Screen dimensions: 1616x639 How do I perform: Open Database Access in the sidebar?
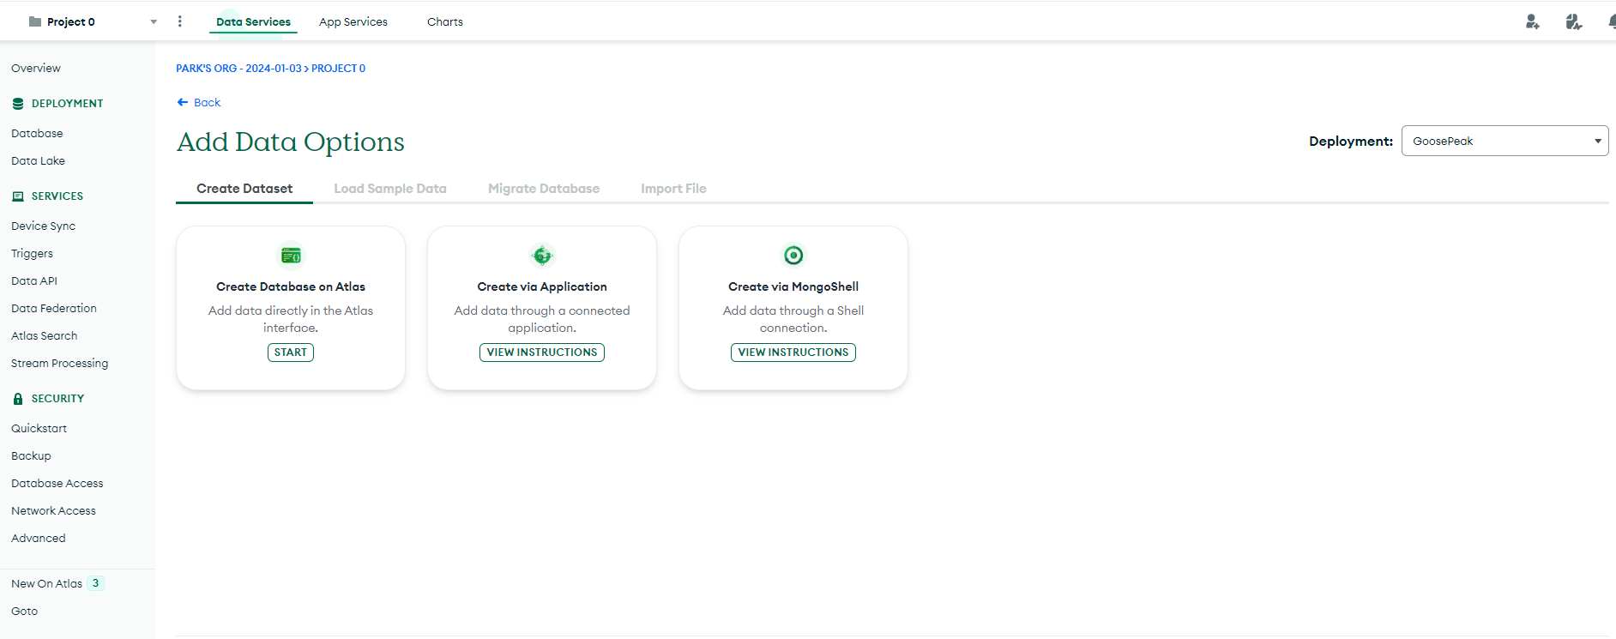click(57, 484)
